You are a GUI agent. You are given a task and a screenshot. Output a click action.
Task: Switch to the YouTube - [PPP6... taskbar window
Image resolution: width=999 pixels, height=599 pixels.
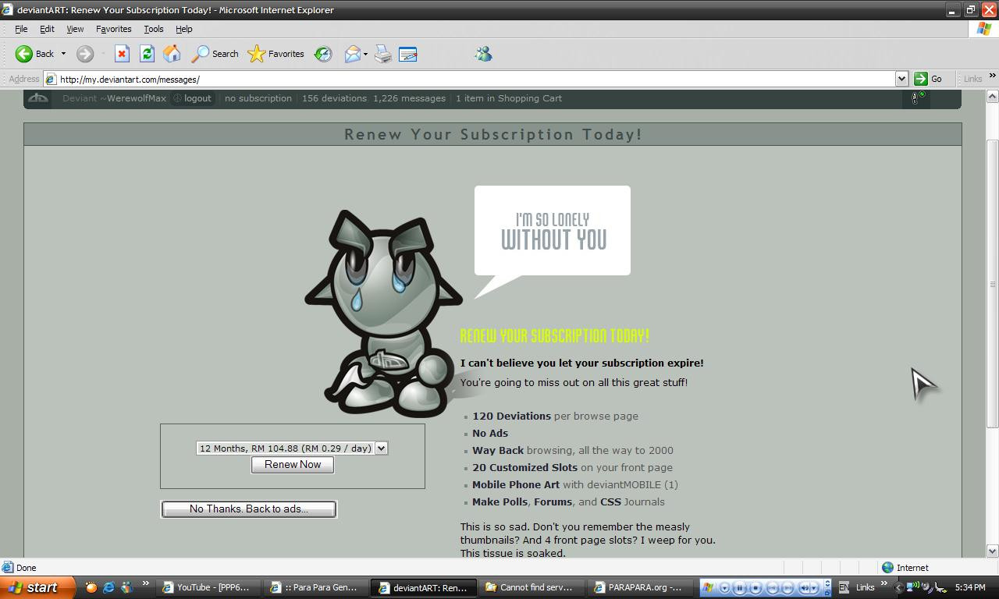pyautogui.click(x=207, y=587)
